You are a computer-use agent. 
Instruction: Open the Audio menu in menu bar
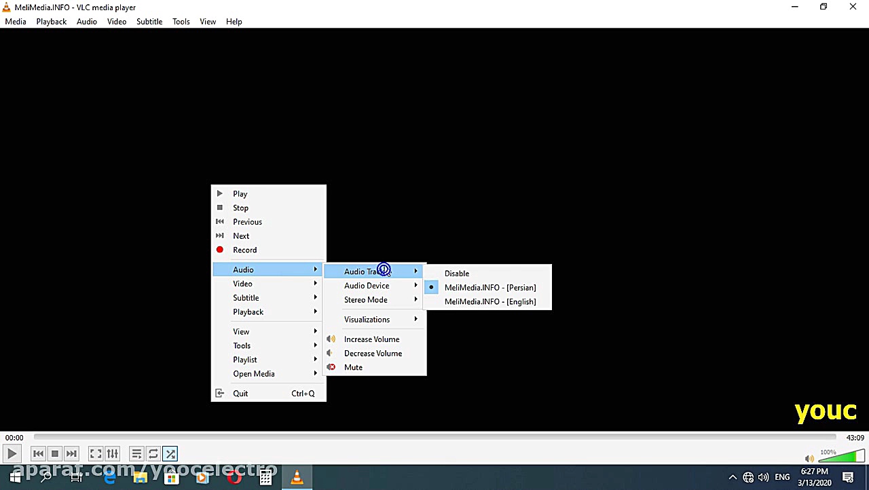87,22
